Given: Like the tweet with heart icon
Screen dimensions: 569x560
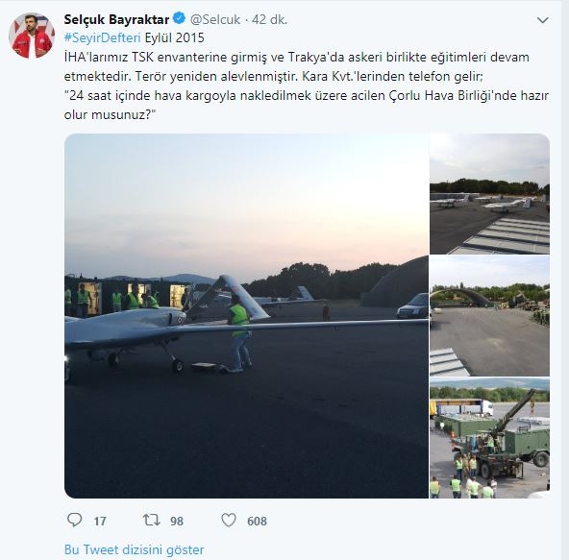Looking at the screenshot, I should pyautogui.click(x=229, y=521).
